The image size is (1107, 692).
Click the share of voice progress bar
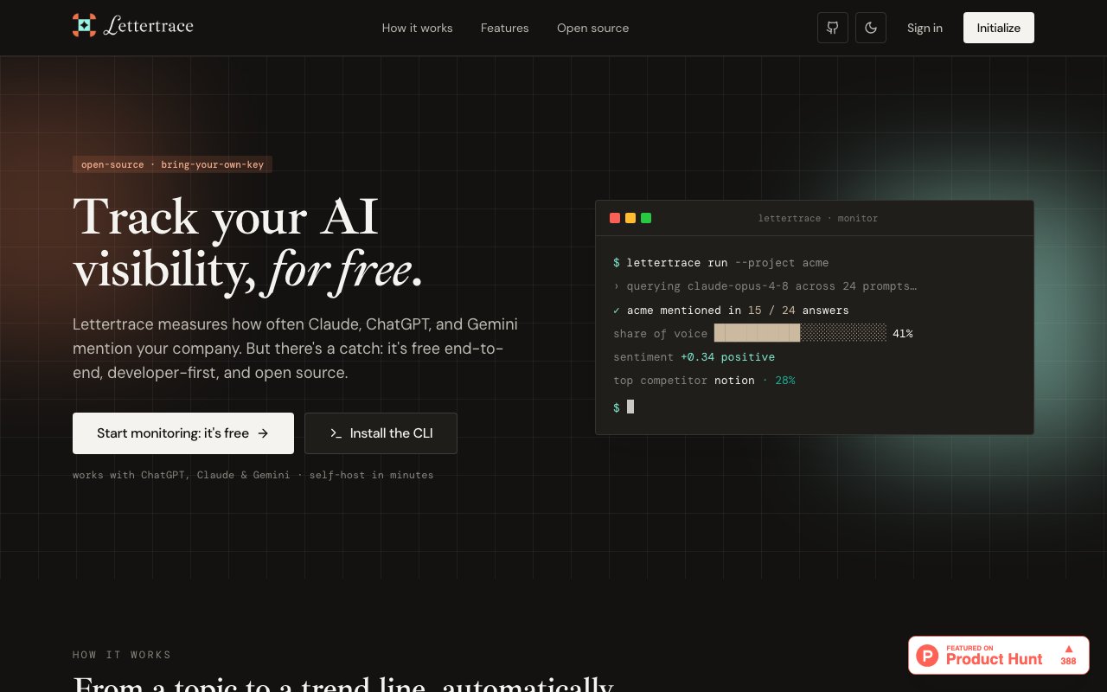[x=800, y=333]
